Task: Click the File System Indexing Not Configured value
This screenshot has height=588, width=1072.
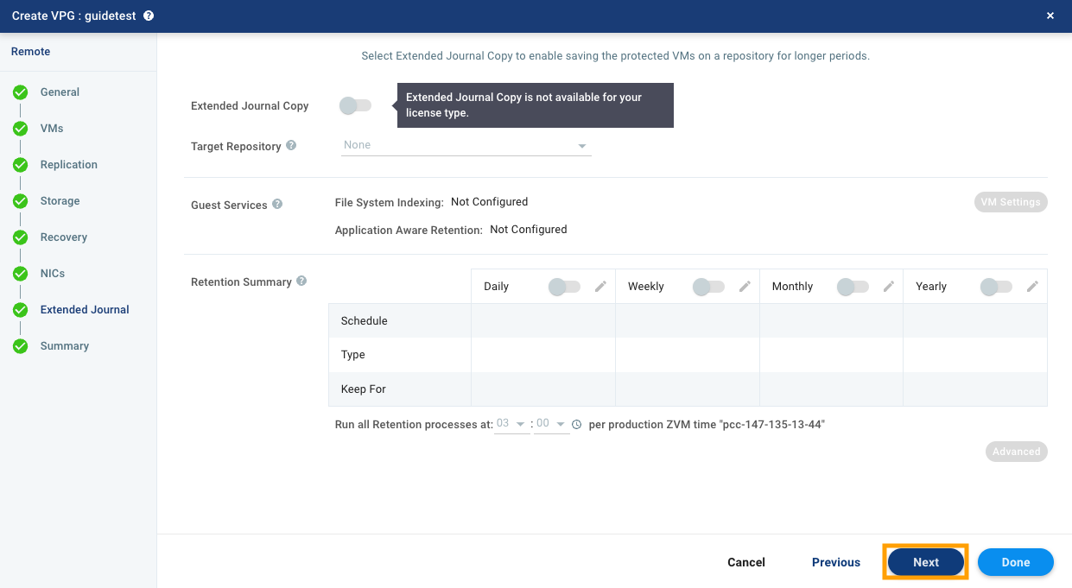Action: [x=489, y=202]
